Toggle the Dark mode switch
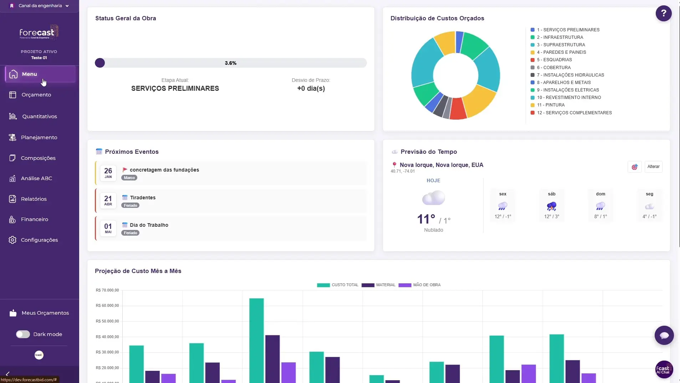 (x=23, y=334)
